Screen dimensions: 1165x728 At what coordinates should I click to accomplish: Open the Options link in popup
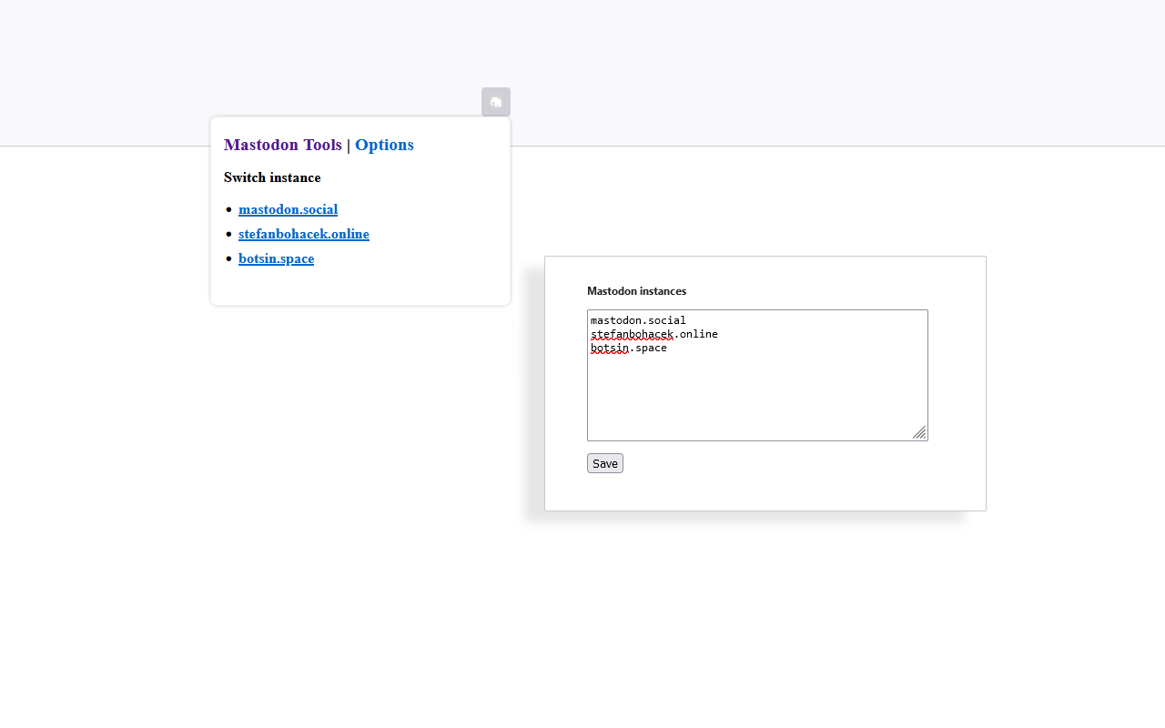click(384, 145)
